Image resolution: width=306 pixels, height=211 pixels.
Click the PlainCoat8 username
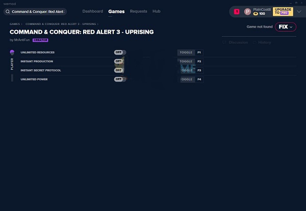pos(262,10)
